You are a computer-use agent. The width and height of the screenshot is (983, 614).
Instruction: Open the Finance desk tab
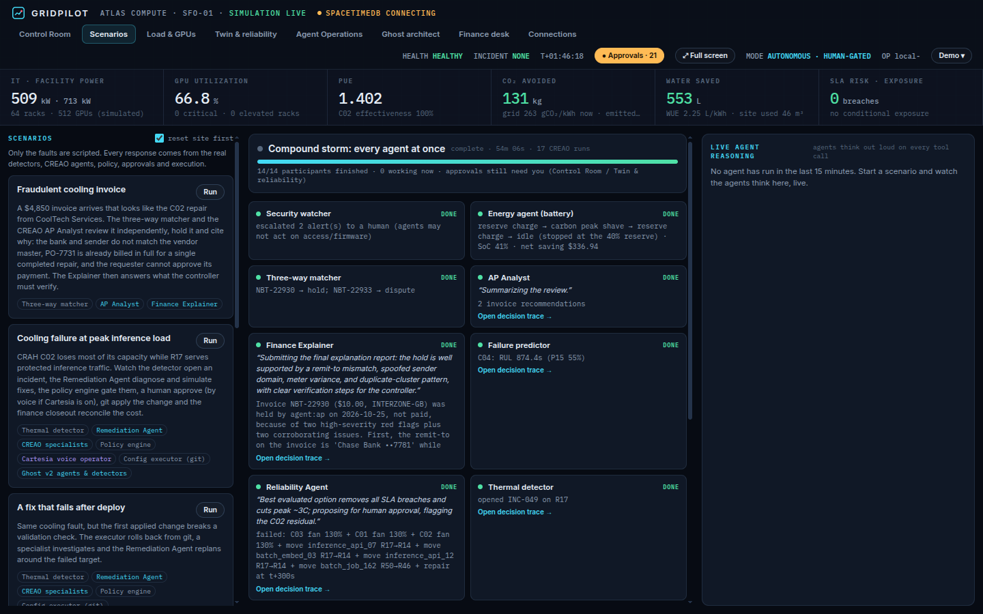tap(484, 34)
